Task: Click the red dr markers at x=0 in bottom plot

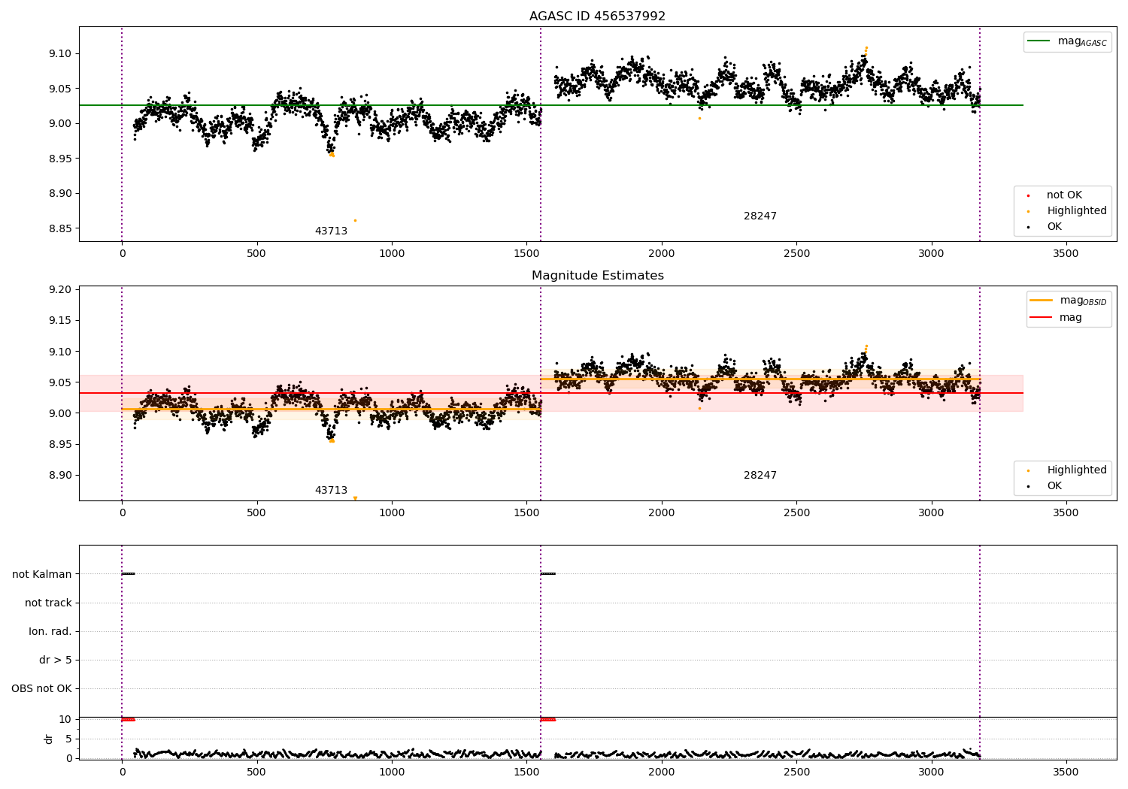Action: (128, 720)
